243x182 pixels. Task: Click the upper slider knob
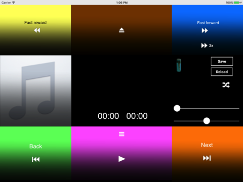point(177,108)
